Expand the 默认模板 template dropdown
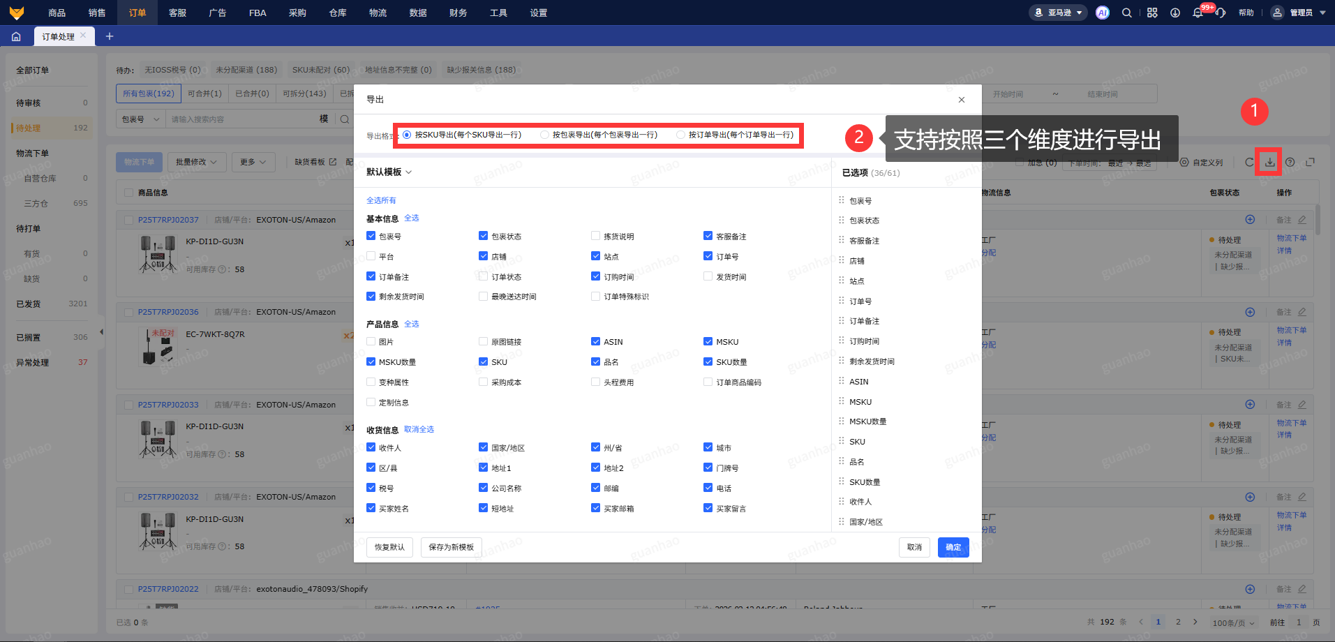 point(389,172)
